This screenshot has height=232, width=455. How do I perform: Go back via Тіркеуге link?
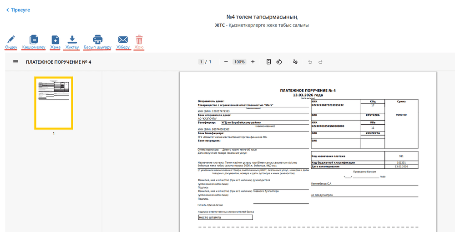(18, 10)
